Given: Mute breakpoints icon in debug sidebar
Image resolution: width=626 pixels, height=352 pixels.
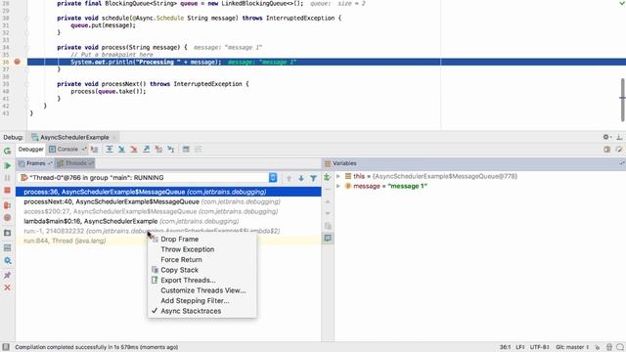Looking at the screenshot, I should coord(7,218).
